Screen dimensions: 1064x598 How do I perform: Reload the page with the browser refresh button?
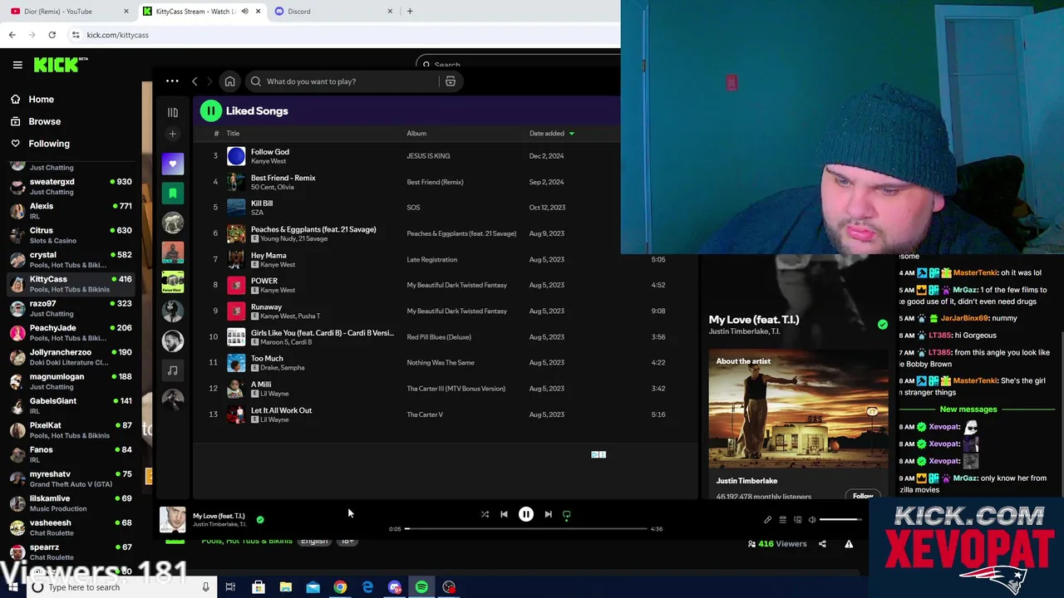pos(52,35)
